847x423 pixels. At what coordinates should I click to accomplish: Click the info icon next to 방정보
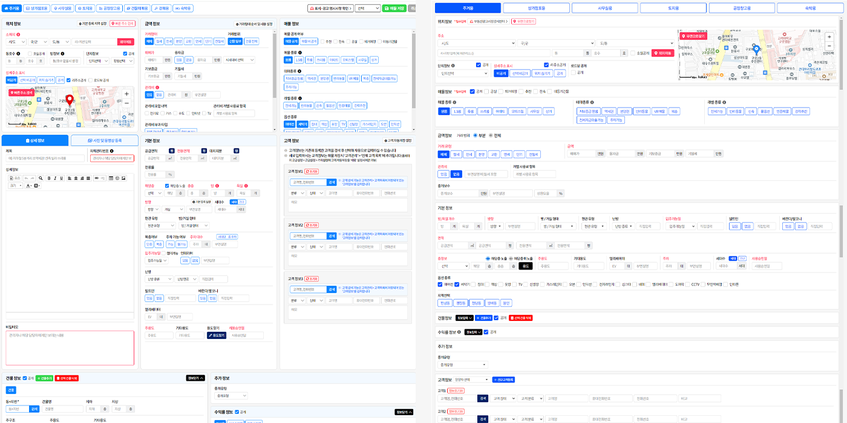(x=62, y=54)
